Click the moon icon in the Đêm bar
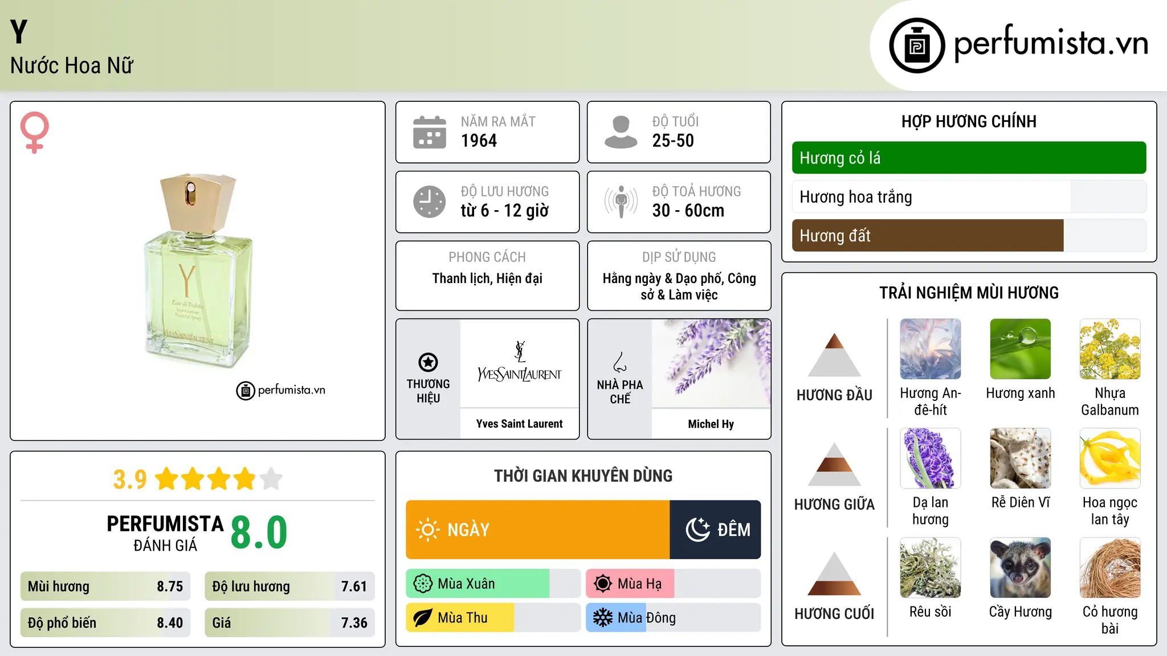The height and width of the screenshot is (656, 1167). [698, 530]
